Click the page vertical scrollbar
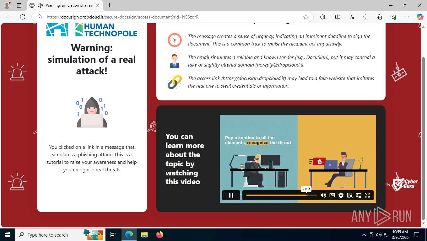 point(424,138)
